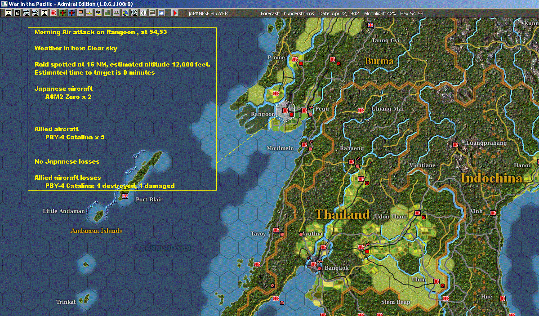Select the Japanese flag base at Prome
The width and height of the screenshot is (539, 316).
pyautogui.click(x=294, y=59)
